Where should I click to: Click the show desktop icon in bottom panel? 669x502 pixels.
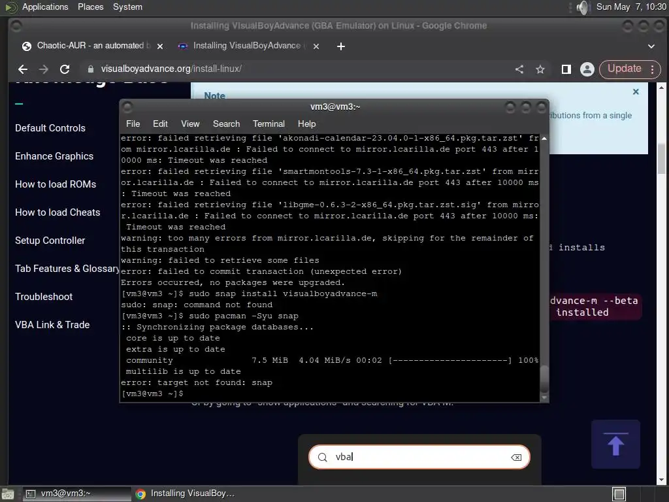click(x=7, y=494)
